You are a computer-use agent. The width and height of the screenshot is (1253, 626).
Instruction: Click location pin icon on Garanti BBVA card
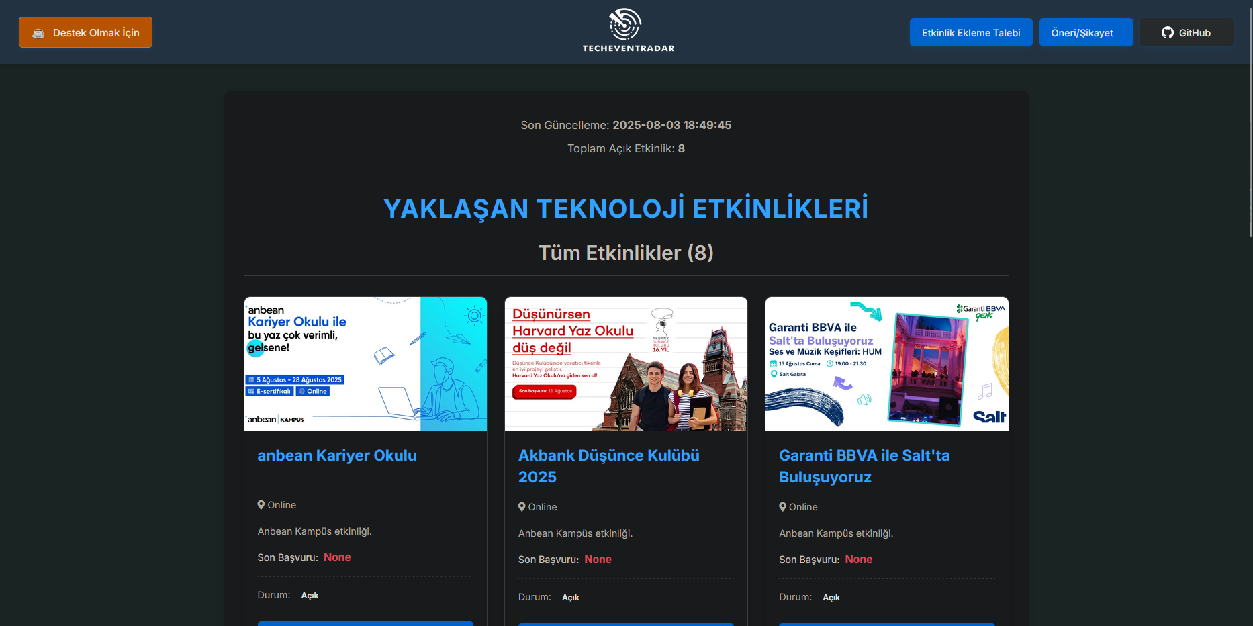[782, 507]
